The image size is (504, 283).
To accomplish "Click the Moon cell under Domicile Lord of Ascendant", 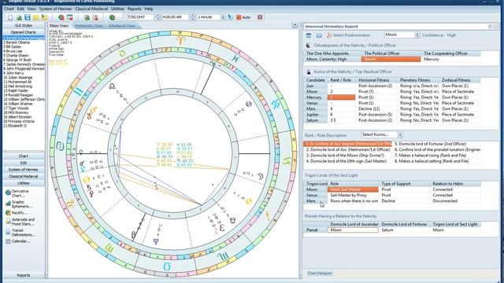I will [x=353, y=230].
